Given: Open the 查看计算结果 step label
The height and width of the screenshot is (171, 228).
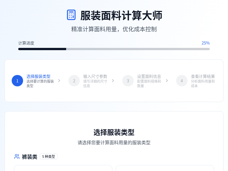Looking at the screenshot, I should point(203,76).
